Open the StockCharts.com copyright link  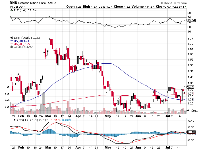tap(174, 3)
